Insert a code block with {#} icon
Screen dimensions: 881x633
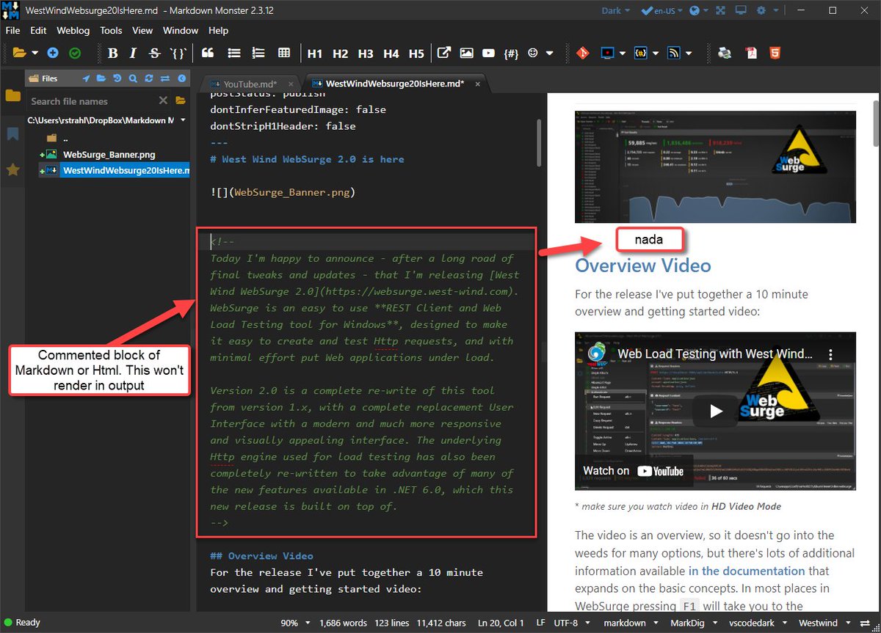coord(512,54)
